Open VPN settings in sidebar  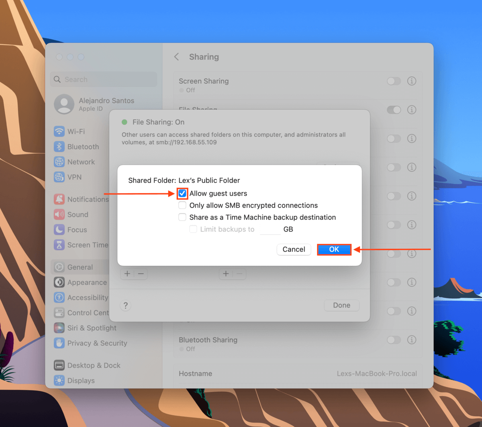pyautogui.click(x=68, y=177)
